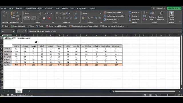Open the Datos tab
This screenshot has width=183, height=103.
[57, 8]
